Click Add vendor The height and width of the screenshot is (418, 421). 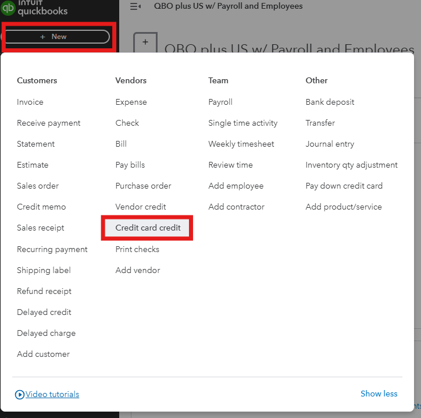(x=138, y=271)
